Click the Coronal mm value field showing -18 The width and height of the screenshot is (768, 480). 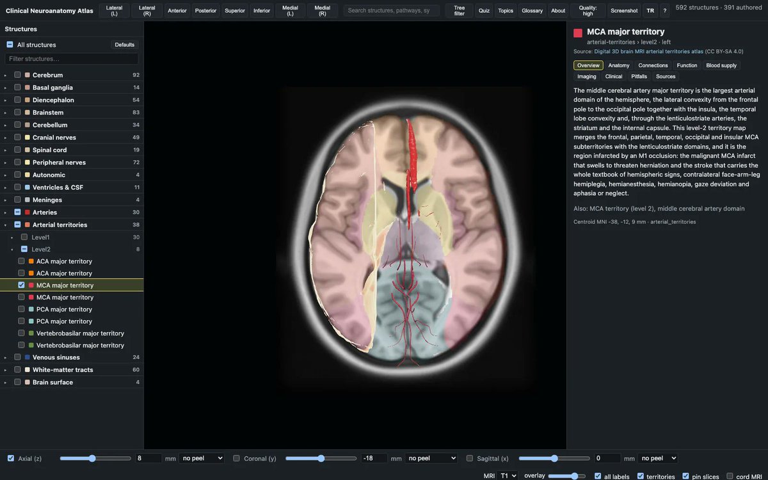[x=374, y=458]
